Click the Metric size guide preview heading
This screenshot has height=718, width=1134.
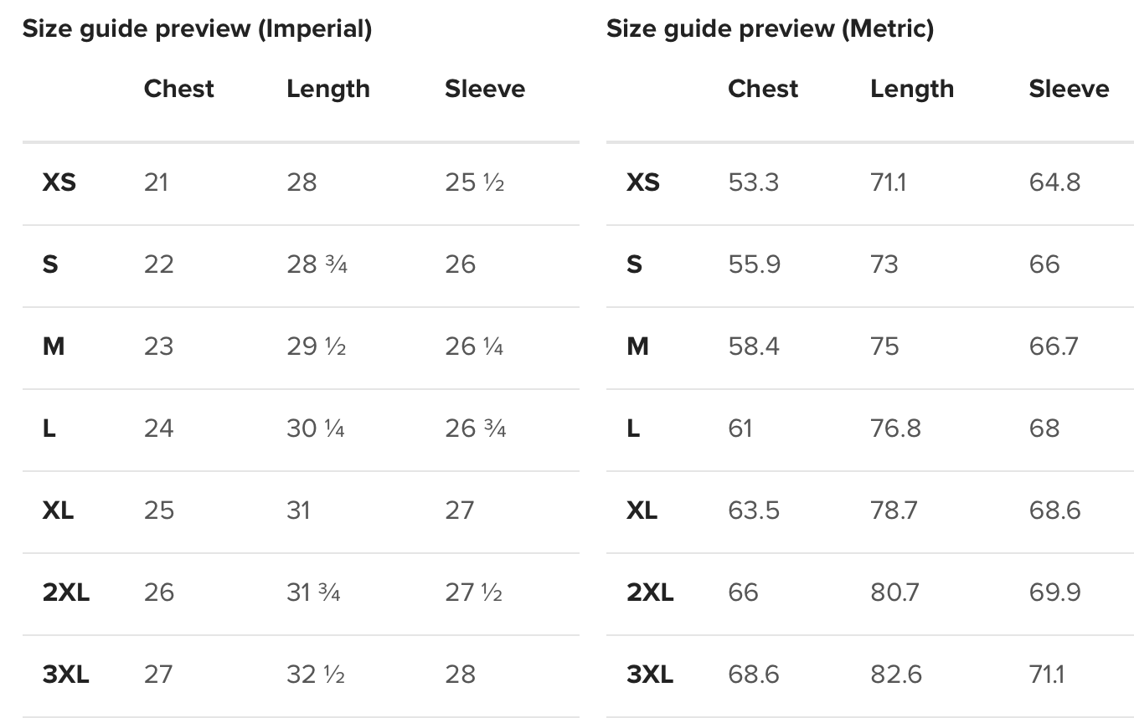coord(770,29)
